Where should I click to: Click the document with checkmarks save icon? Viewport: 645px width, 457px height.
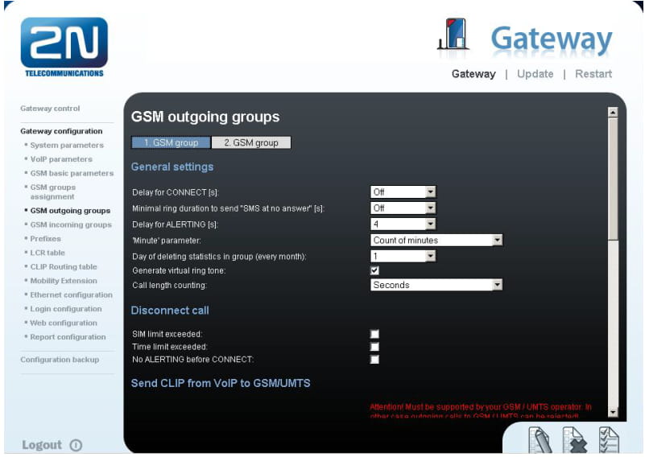click(609, 440)
